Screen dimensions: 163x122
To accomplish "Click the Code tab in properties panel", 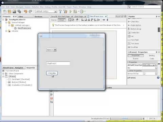I will 152,59.
